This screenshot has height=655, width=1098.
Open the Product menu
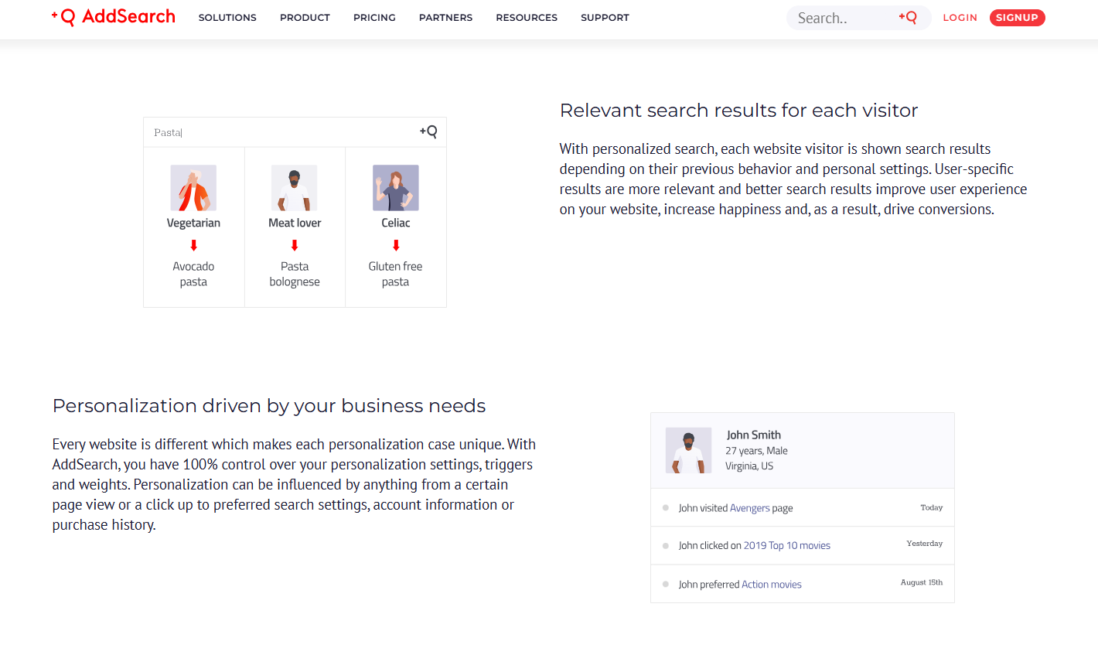point(305,18)
